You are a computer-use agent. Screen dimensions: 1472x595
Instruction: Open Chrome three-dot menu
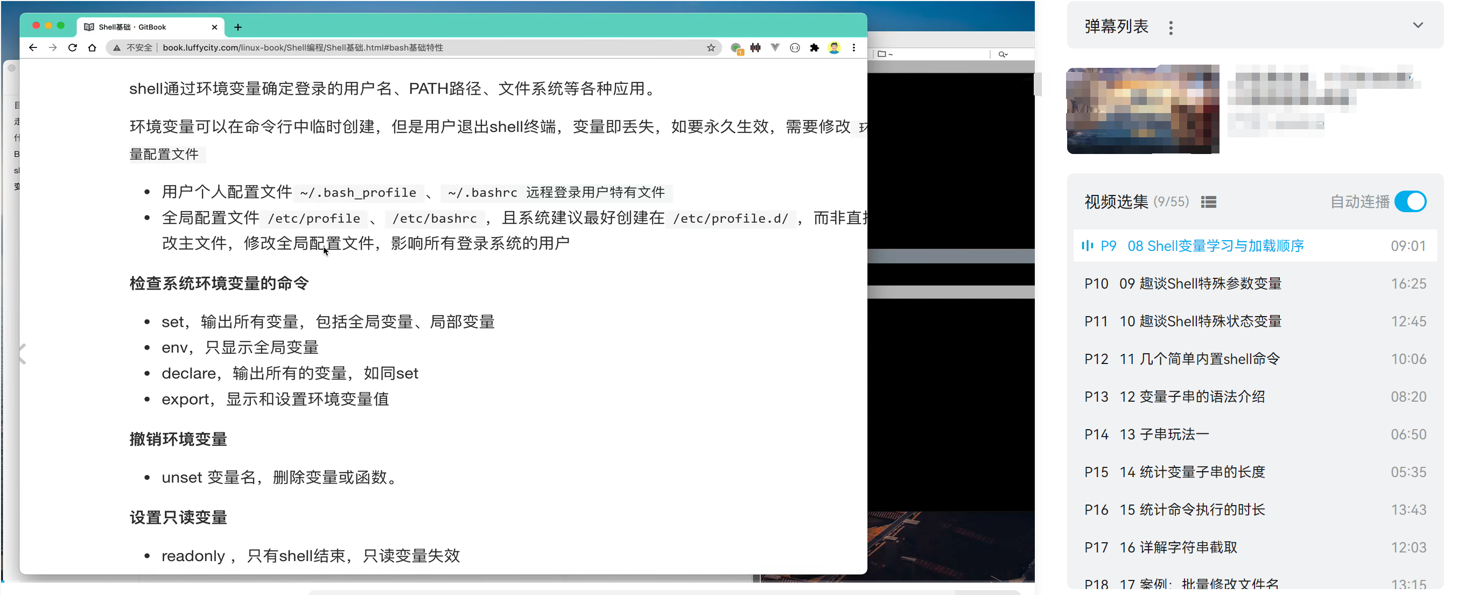[x=854, y=47]
